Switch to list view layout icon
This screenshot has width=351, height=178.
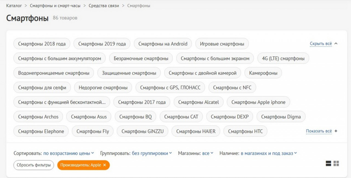pos(329,163)
